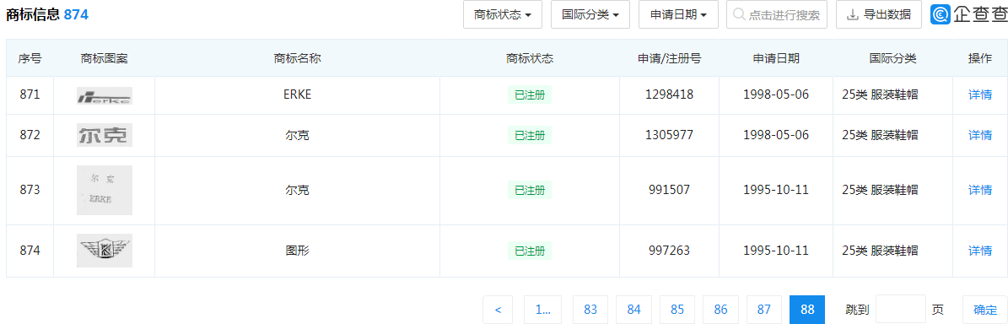Open 详情 for trademark 997263
This screenshot has height=324, width=1008.
[x=980, y=251]
